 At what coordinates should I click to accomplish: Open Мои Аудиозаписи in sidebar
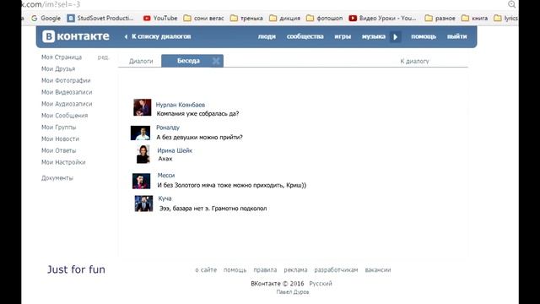pos(67,104)
